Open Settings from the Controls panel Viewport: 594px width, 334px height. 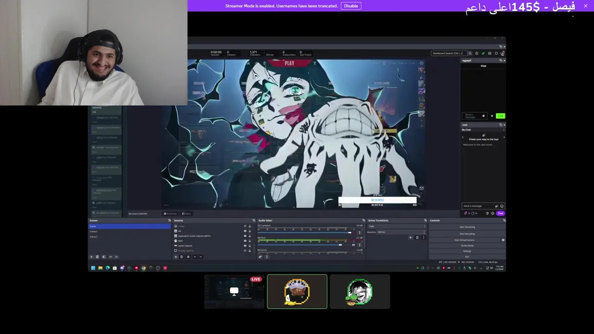467,251
